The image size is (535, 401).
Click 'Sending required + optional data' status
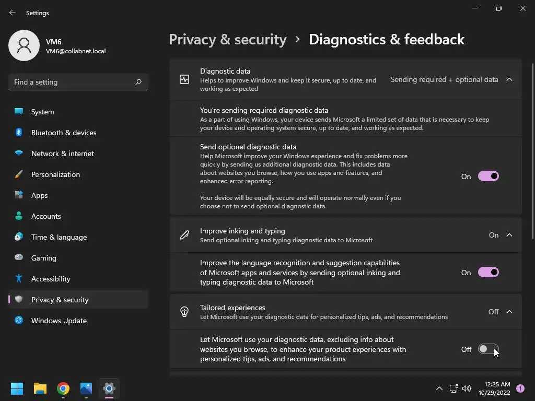pyautogui.click(x=444, y=79)
